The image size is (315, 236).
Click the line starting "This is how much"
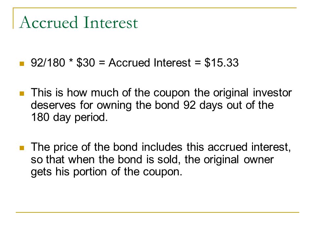pos(161,93)
